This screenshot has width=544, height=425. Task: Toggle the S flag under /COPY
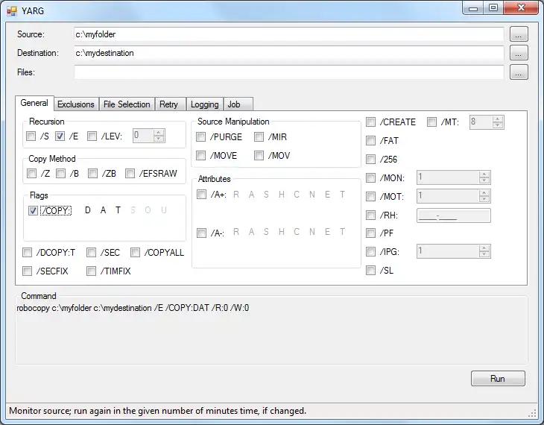click(133, 210)
